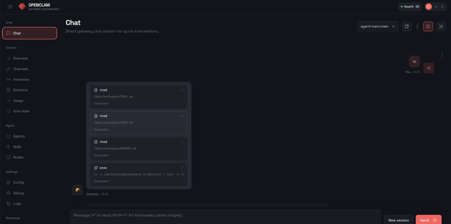Click the hamburger menu icon
Viewport: 451px width, 224px height.
coord(10,7)
